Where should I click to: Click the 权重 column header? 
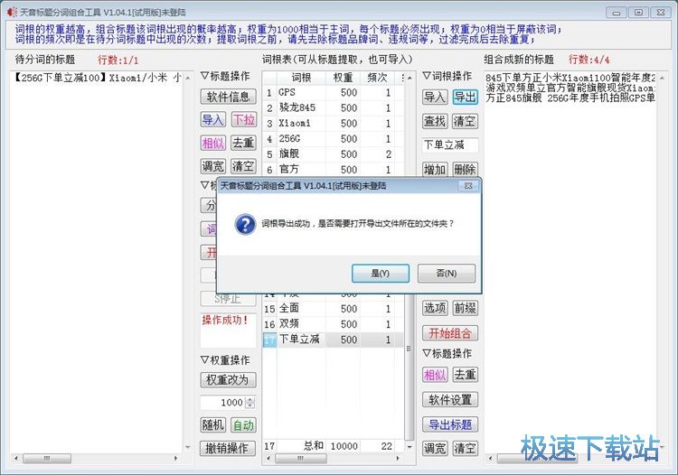343,78
